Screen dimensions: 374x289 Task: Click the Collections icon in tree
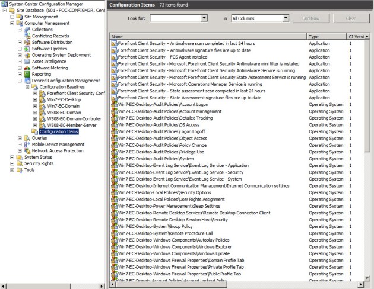coord(27,29)
